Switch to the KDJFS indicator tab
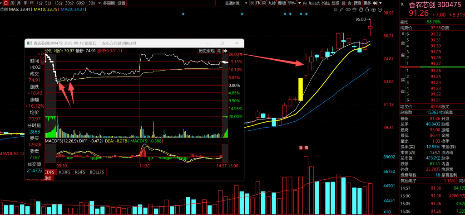 (x=65, y=172)
